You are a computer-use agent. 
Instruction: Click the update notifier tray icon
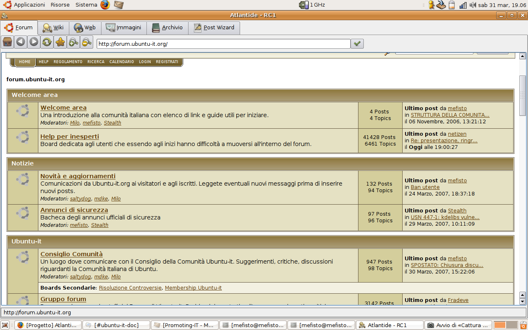click(441, 5)
